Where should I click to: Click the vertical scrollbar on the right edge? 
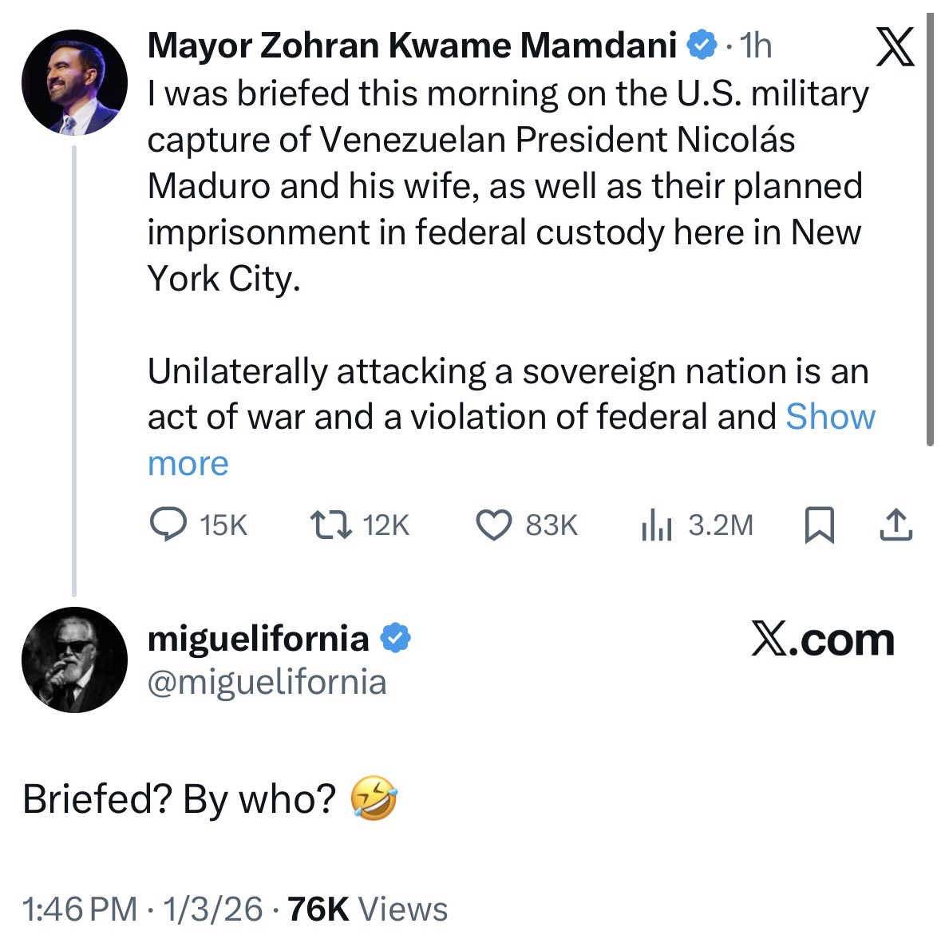929,232
